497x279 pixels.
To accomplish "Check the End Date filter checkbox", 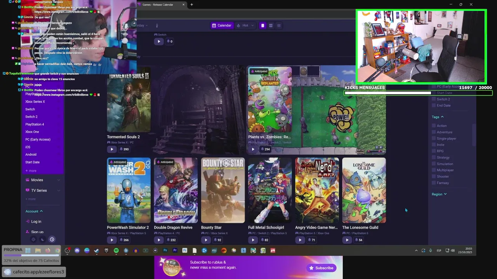I will [434, 105].
